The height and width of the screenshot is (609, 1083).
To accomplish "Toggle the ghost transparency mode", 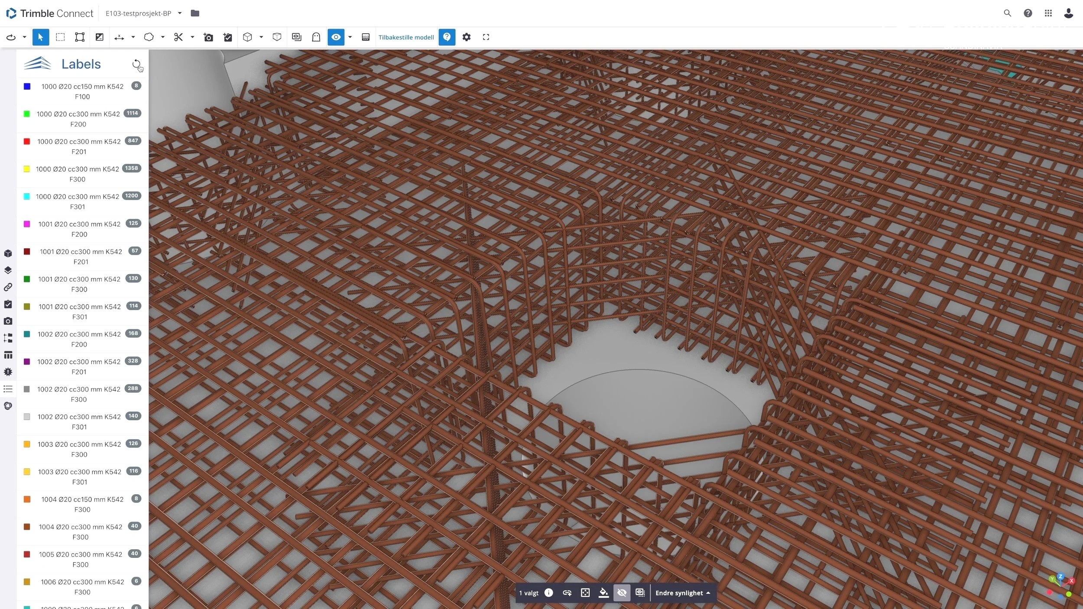I will (x=316, y=37).
